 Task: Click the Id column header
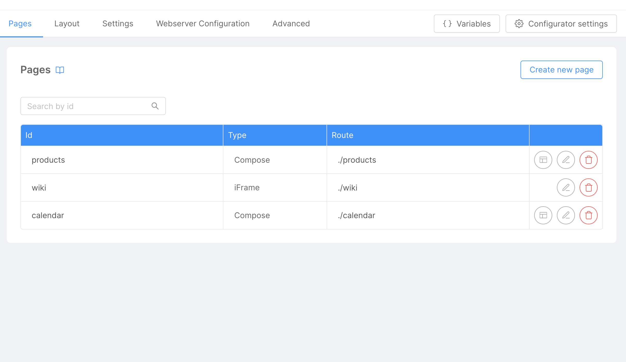coord(29,135)
